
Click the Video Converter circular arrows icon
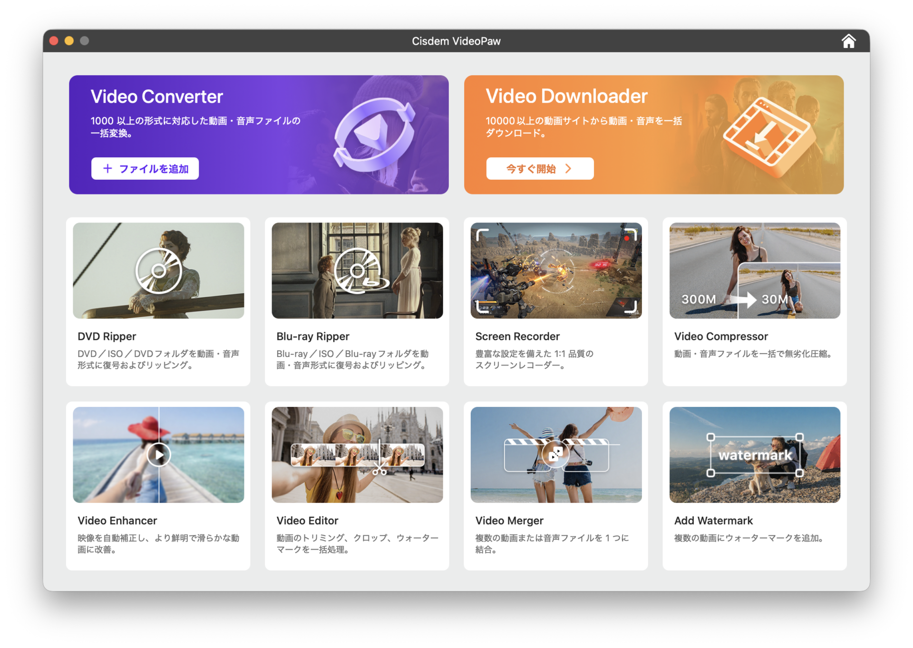point(374,135)
